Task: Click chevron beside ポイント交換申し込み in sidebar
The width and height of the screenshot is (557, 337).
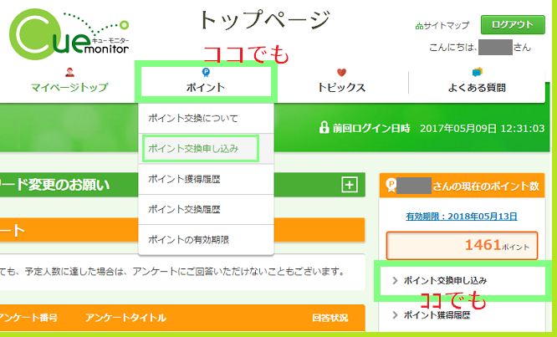Action: click(x=395, y=280)
